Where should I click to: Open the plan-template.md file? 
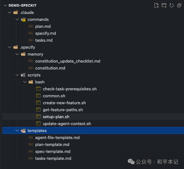point(52,145)
